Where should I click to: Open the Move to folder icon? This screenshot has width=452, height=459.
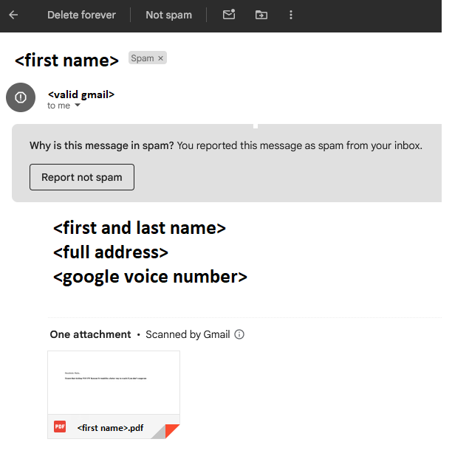(x=261, y=15)
